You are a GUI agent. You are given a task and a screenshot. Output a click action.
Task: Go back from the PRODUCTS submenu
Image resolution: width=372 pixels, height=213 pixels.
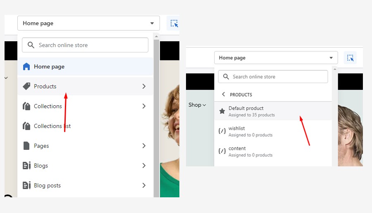[x=223, y=94]
